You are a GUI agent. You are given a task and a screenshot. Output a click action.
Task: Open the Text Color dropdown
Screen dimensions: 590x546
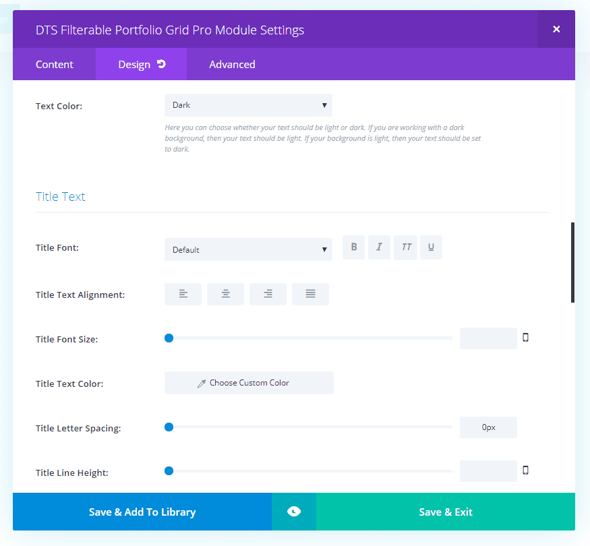248,105
